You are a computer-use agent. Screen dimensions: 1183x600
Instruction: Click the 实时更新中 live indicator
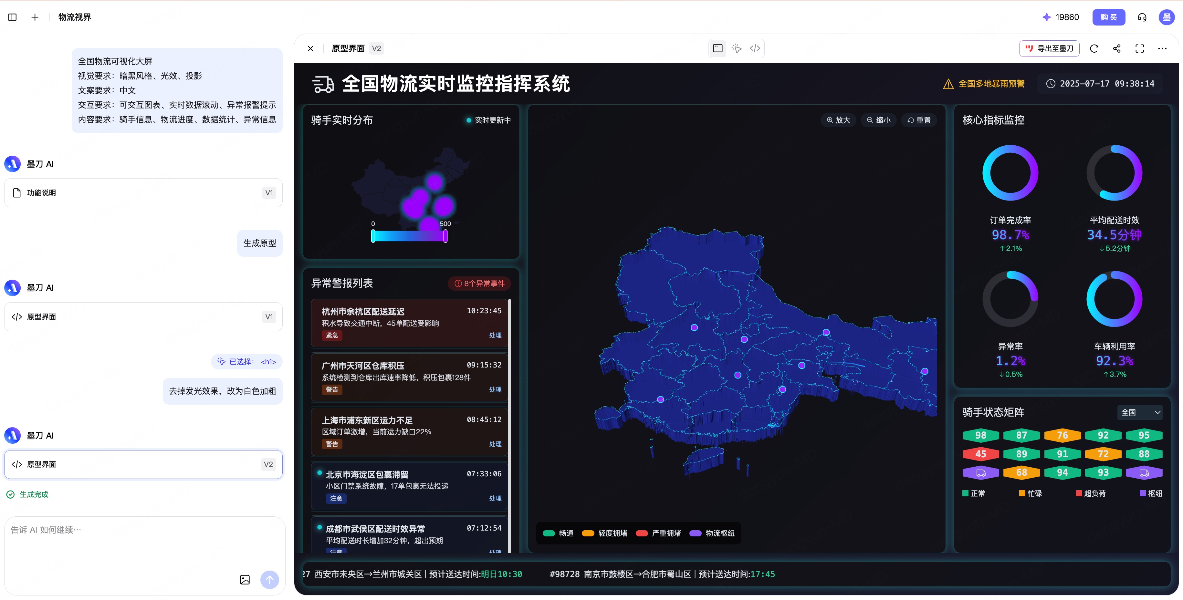click(488, 120)
